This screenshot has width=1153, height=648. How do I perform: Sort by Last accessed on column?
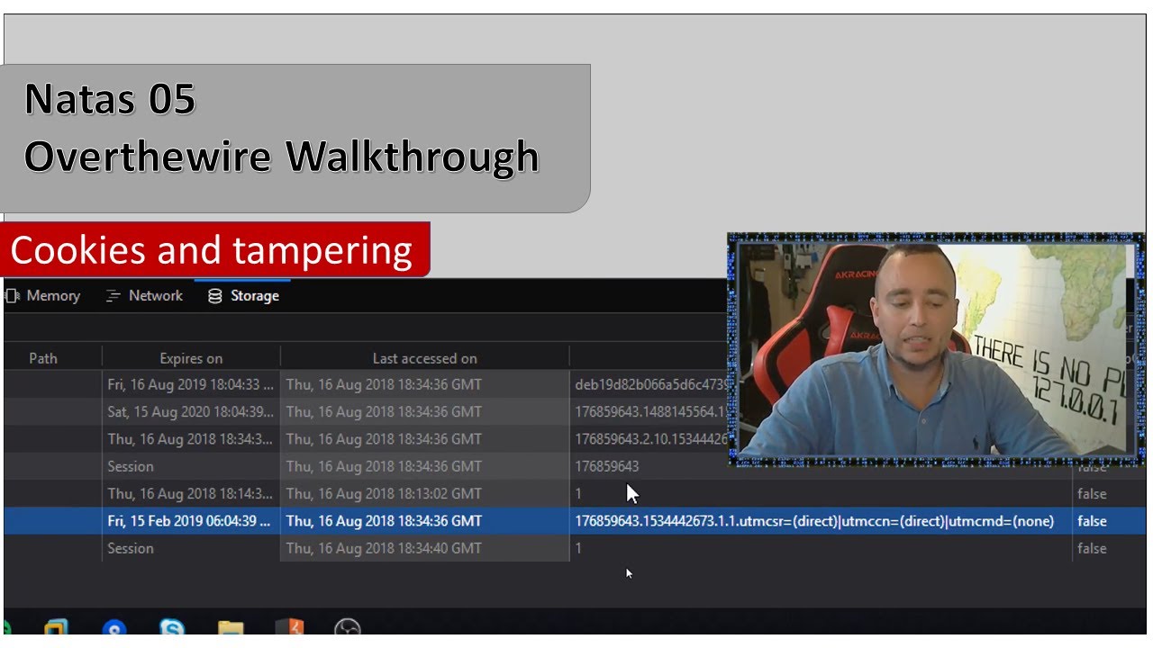[x=425, y=358]
